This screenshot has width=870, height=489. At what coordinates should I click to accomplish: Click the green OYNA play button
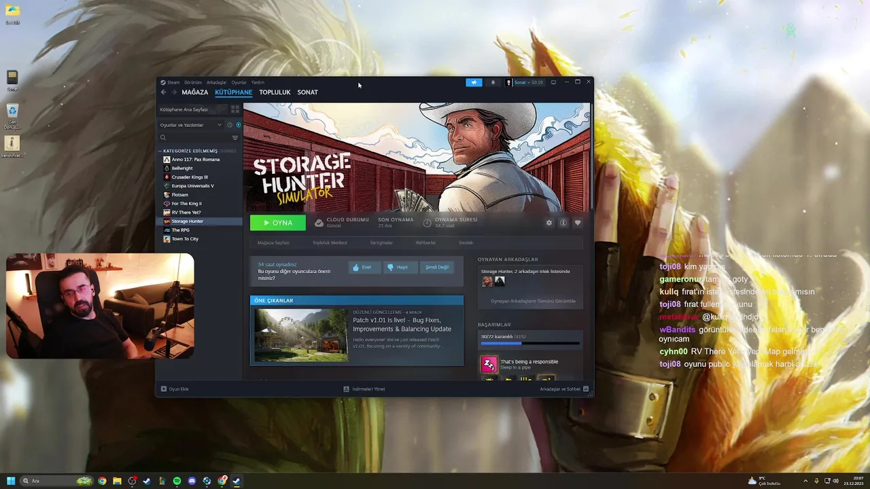(278, 223)
